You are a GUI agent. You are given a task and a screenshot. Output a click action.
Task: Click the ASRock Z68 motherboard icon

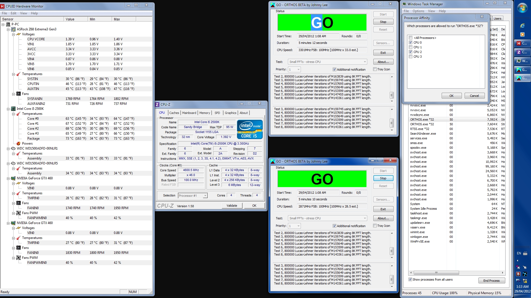[13, 29]
